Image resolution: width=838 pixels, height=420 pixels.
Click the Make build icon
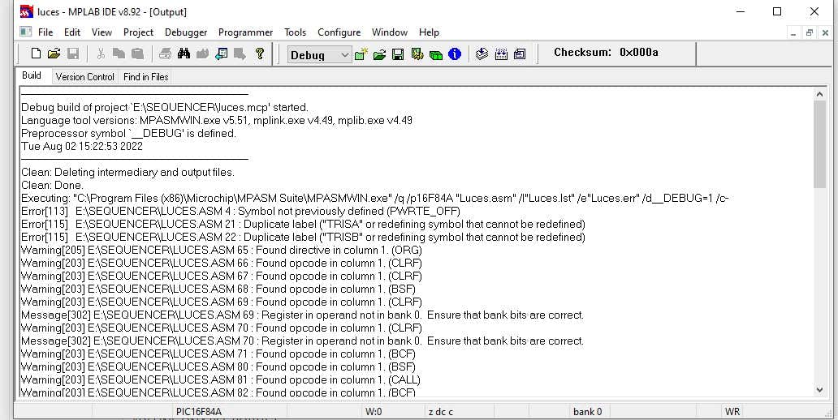[482, 54]
